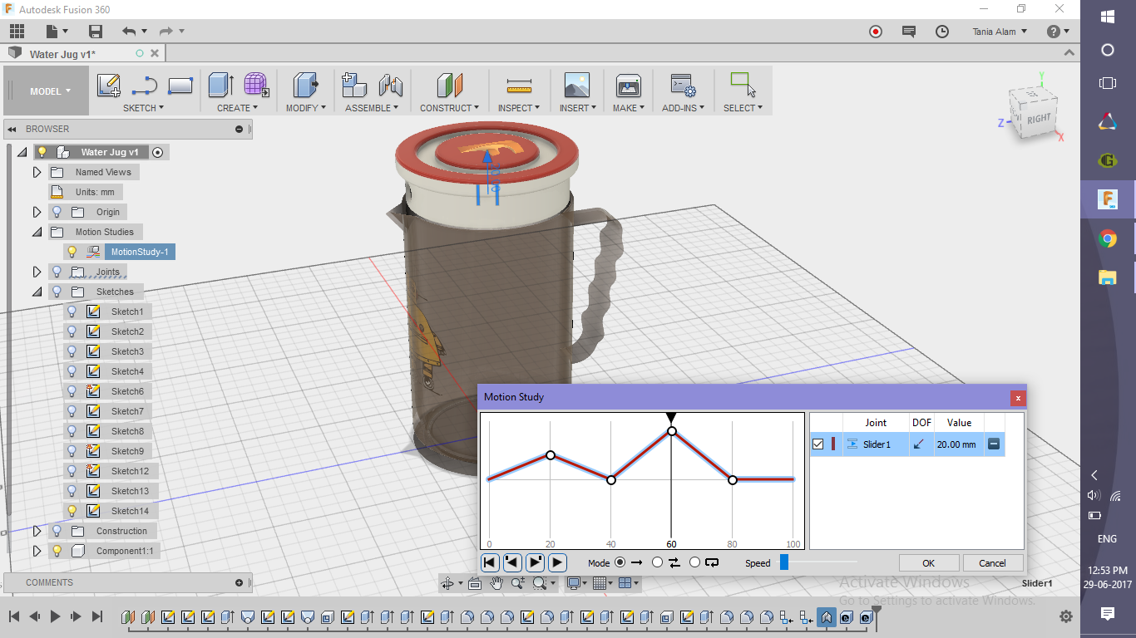1136x638 pixels.
Task: Toggle visibility bulb of MotionStudy-1
Action: [72, 252]
